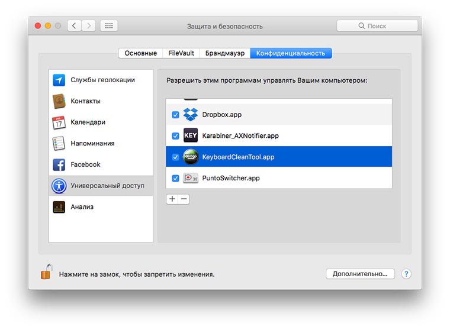Image resolution: width=450 pixels, height=330 pixels.
Task: Click the Reminders list icon
Action: pos(59,143)
